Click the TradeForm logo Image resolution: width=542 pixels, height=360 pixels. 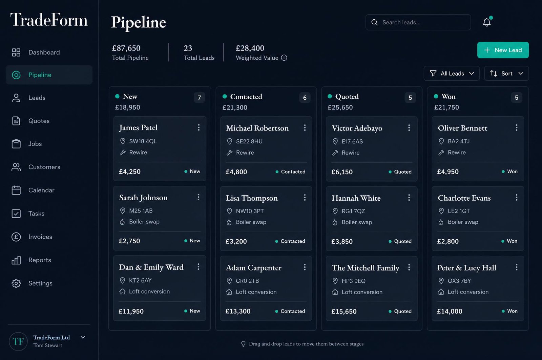coord(49,20)
